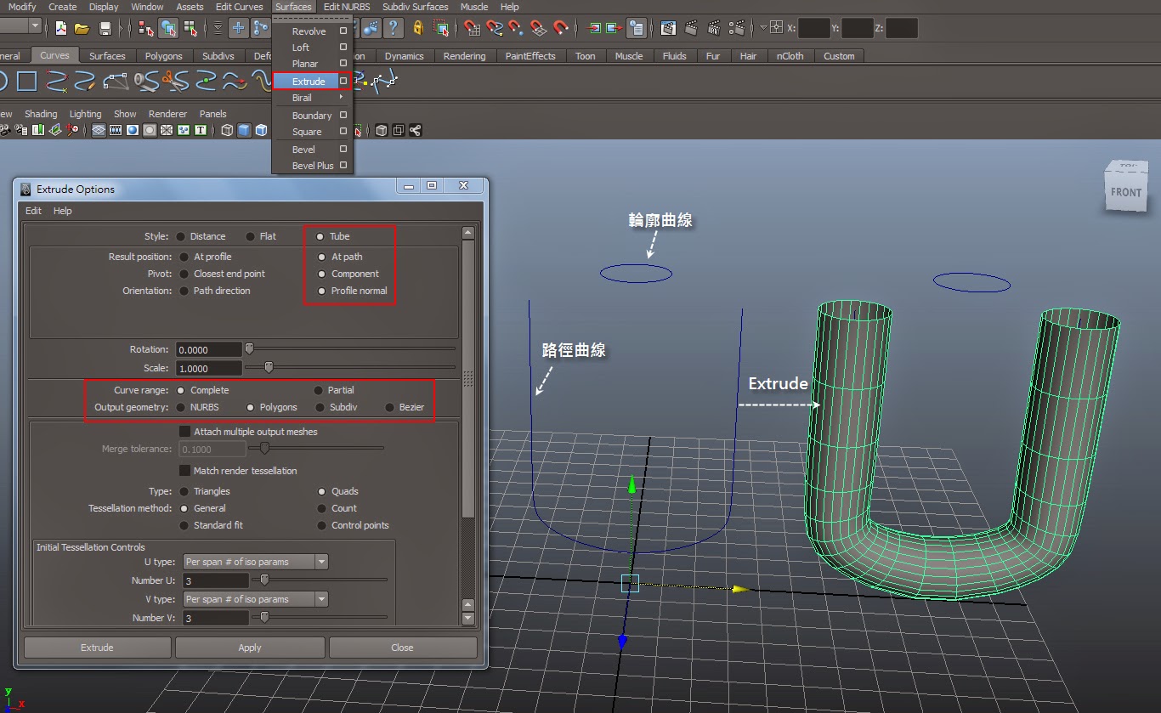Click the X coordinate input field

pos(814,28)
